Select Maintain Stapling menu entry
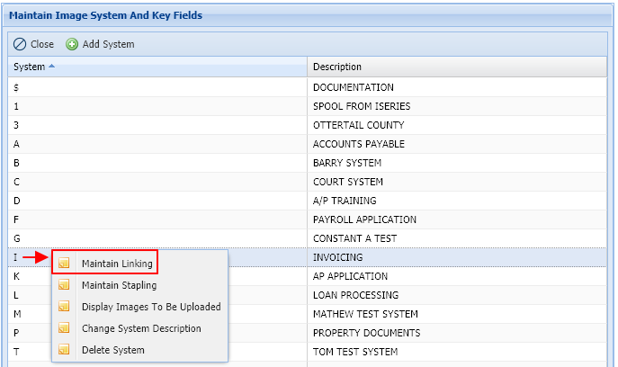 [119, 285]
